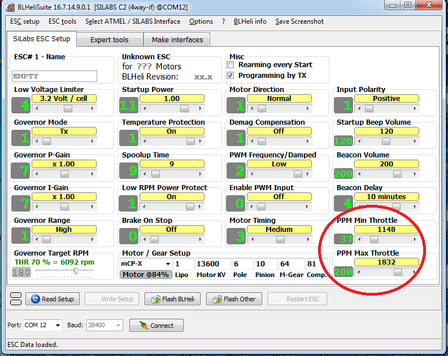The width and height of the screenshot is (448, 356).
Task: Click the 'THR 70 % = 6092 rpm' text
Action: click(x=54, y=262)
